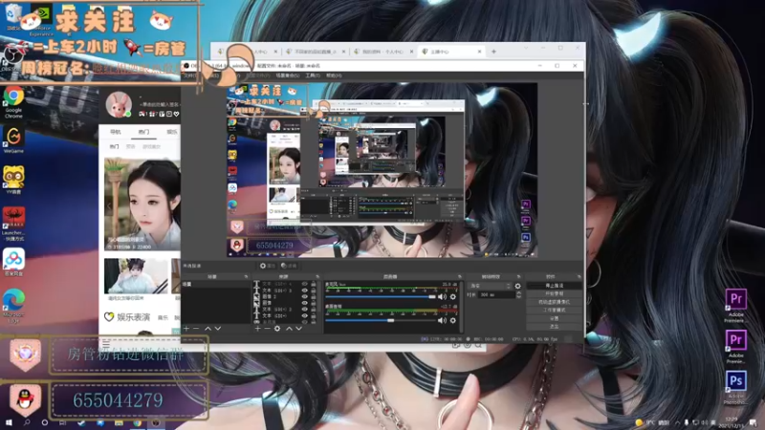The height and width of the screenshot is (430, 765).
Task: Open the Settings button in OBS controls
Action: click(555, 318)
